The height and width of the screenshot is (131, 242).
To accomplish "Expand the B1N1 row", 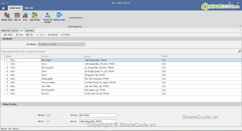I will pyautogui.click(x=7, y=60).
